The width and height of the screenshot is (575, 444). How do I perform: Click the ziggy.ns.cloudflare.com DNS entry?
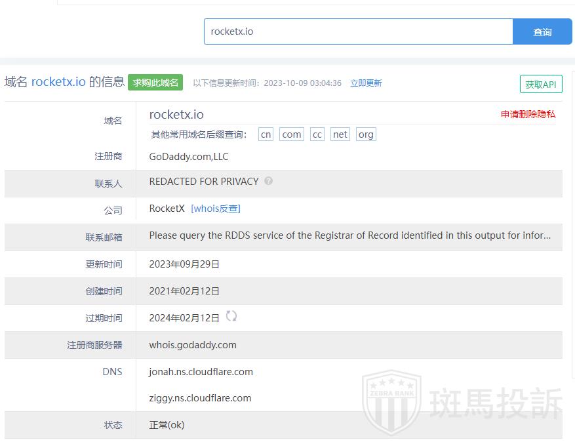(200, 398)
